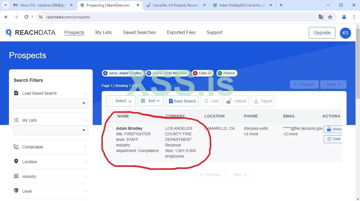Collapse the My Lists section
Screen dimensions: 360x201
[x=85, y=120]
